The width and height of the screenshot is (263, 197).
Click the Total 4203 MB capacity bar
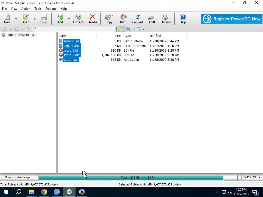138,178
